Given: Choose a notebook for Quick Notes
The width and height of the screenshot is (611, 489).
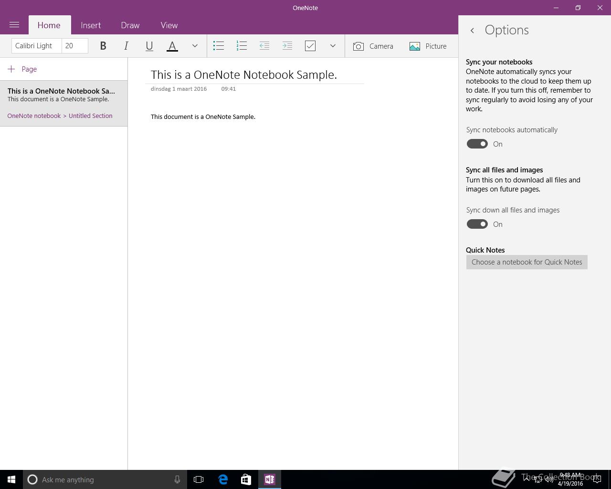Looking at the screenshot, I should [x=527, y=262].
